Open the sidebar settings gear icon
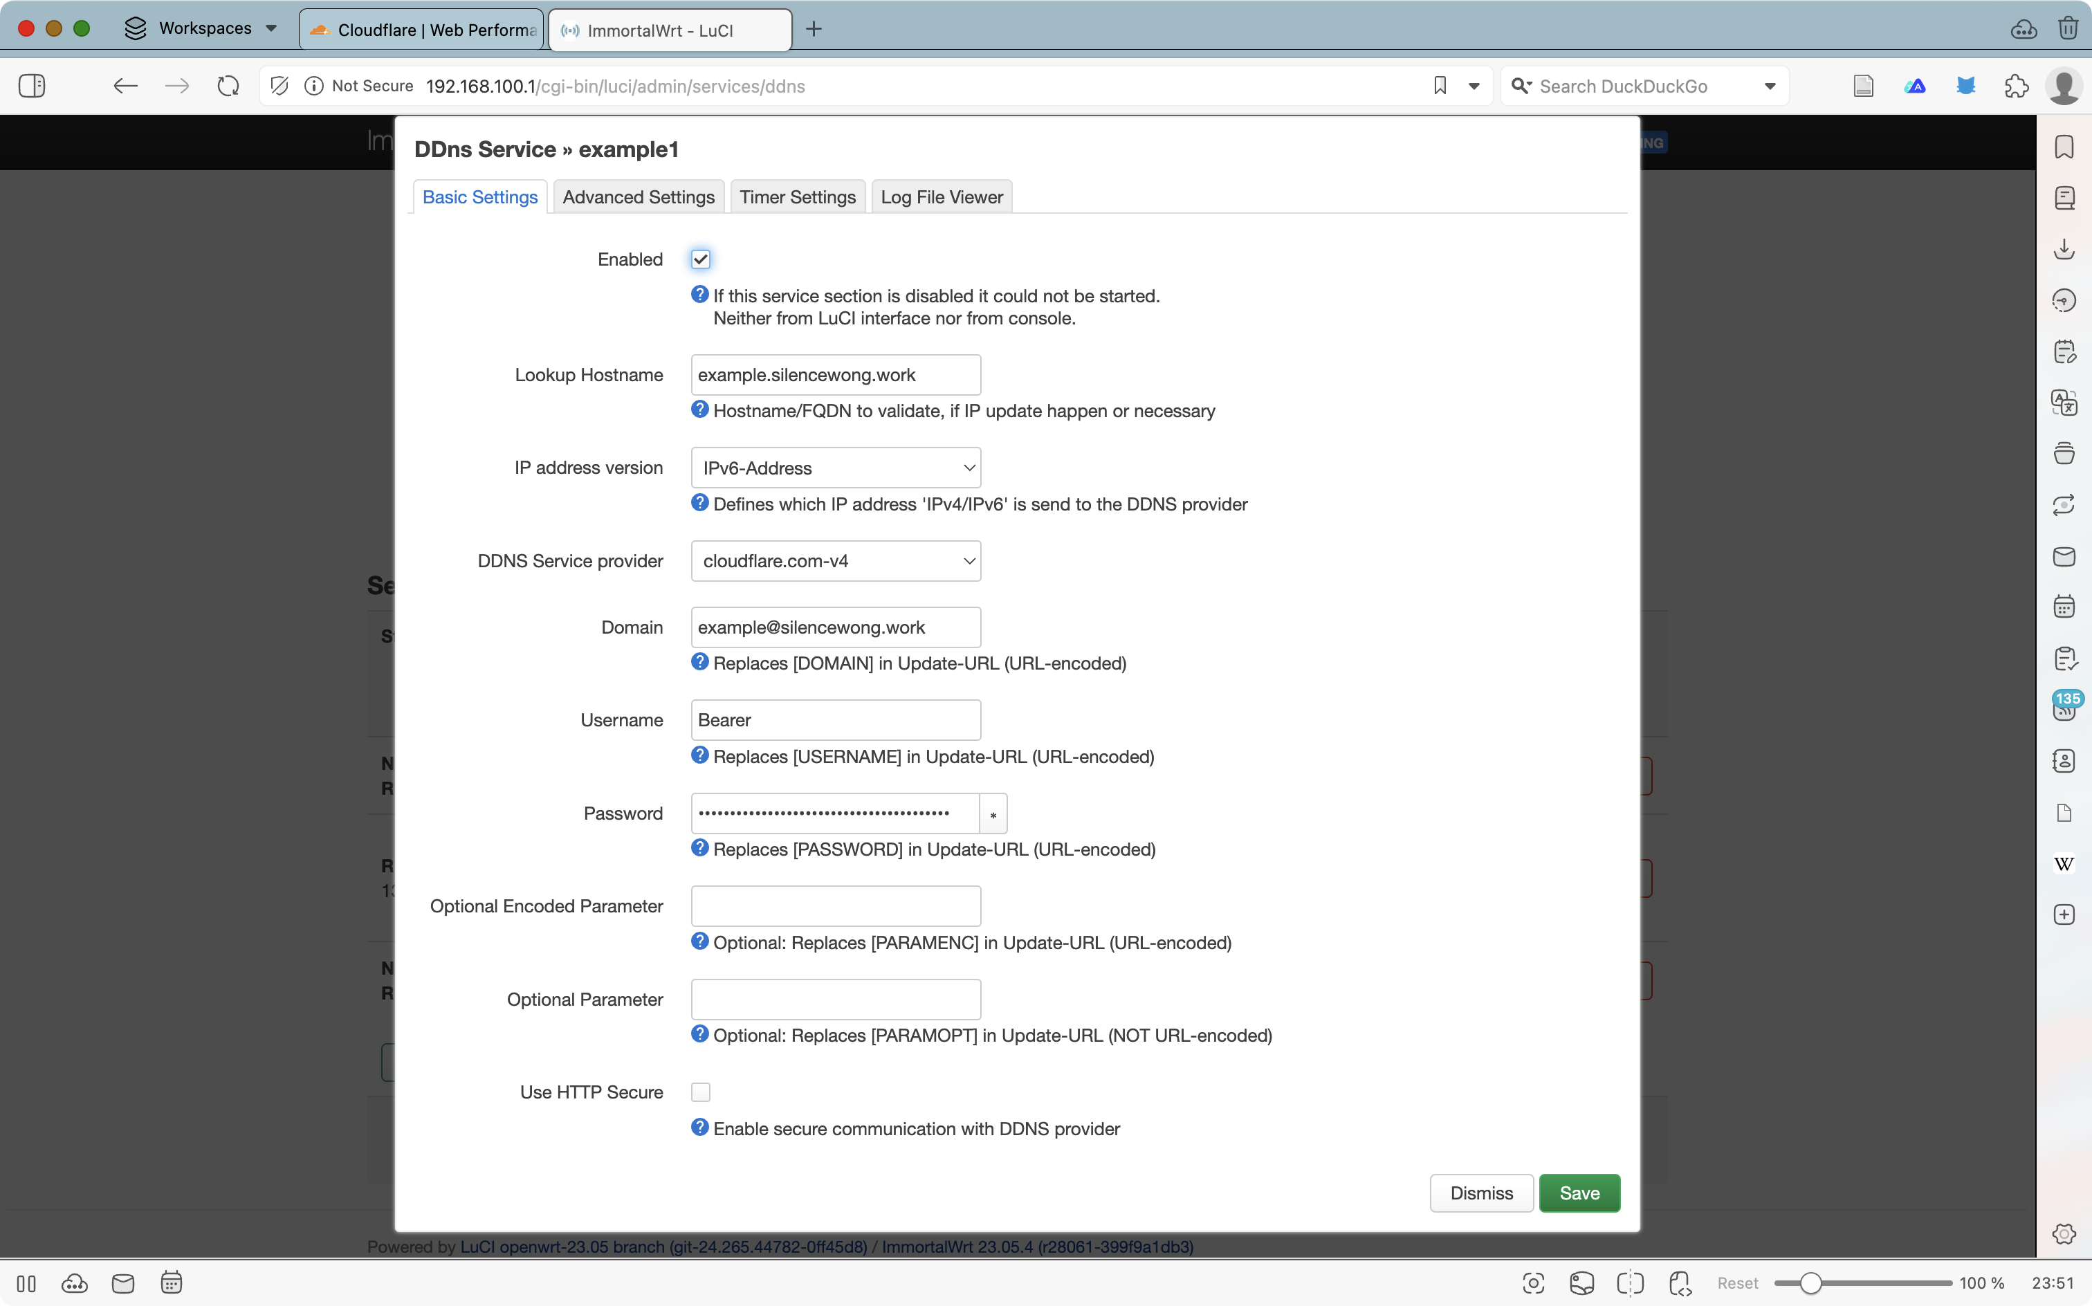 click(2064, 1233)
